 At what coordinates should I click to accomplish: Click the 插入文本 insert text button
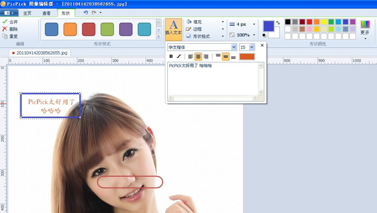pos(173,29)
